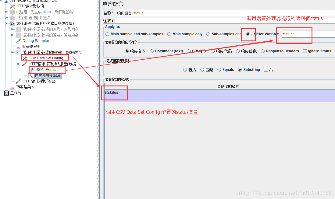The height and width of the screenshot is (199, 335).
Task: Select the ${status} pattern row
Action: pyautogui.click(x=220, y=96)
